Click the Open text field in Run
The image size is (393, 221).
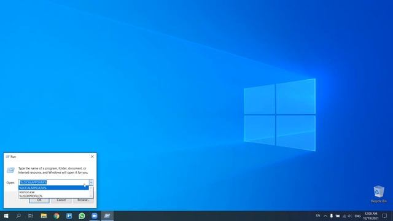tap(54, 182)
